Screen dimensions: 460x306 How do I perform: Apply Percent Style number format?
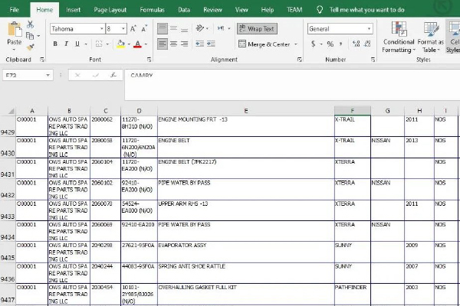(x=330, y=44)
